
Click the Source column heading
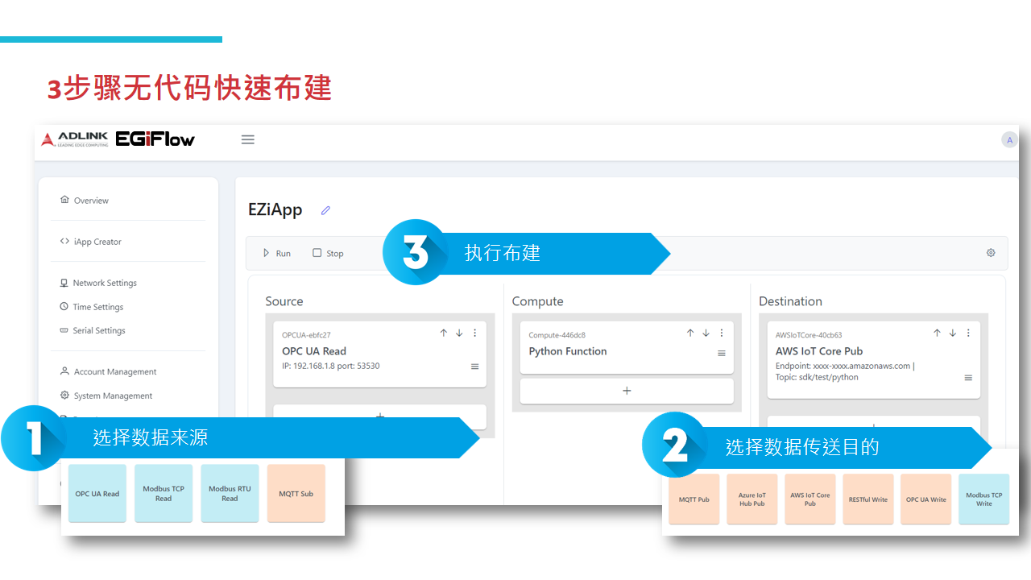click(284, 301)
